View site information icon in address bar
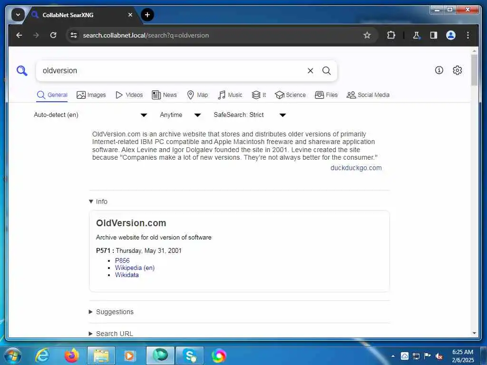The image size is (487, 365). tap(74, 35)
